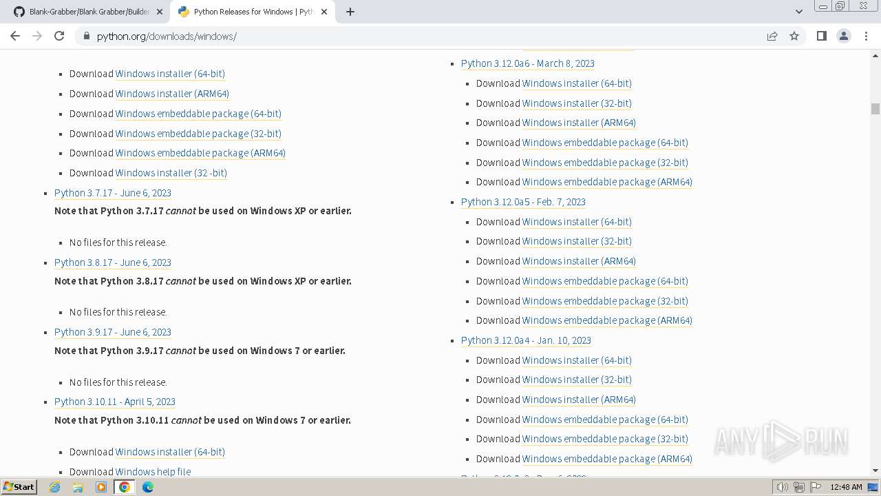Image resolution: width=881 pixels, height=496 pixels.
Task: Download top-left Windows installer (64-bit)
Action: coord(170,74)
